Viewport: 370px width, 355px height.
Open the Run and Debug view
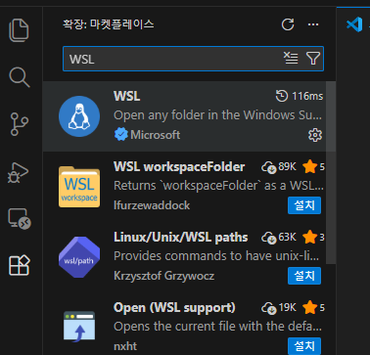[x=18, y=172]
